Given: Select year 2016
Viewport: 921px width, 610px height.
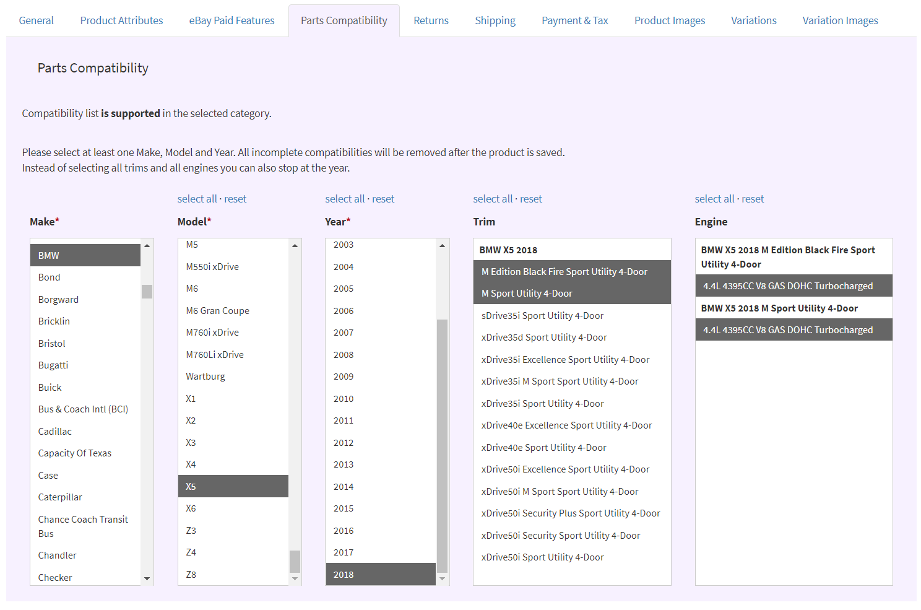Looking at the screenshot, I should point(381,531).
